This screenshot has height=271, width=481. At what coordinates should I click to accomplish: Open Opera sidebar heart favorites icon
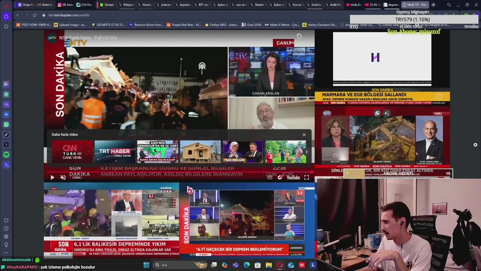pyautogui.click(x=6, y=221)
